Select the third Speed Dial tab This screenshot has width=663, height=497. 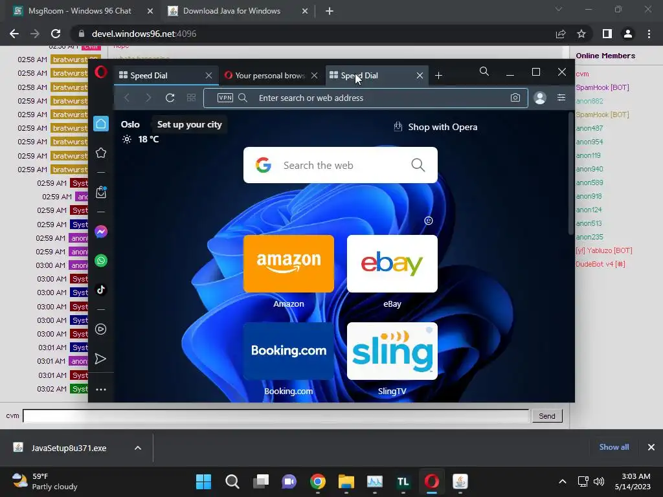click(372, 75)
